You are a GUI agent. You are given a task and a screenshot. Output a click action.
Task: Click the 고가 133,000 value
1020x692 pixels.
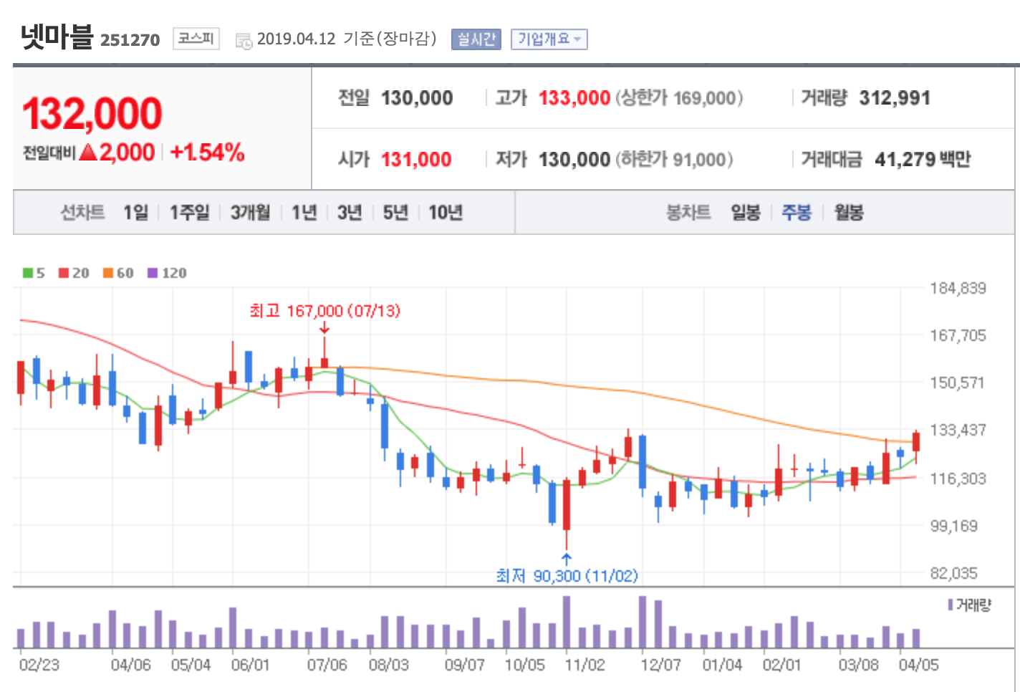[x=574, y=97]
